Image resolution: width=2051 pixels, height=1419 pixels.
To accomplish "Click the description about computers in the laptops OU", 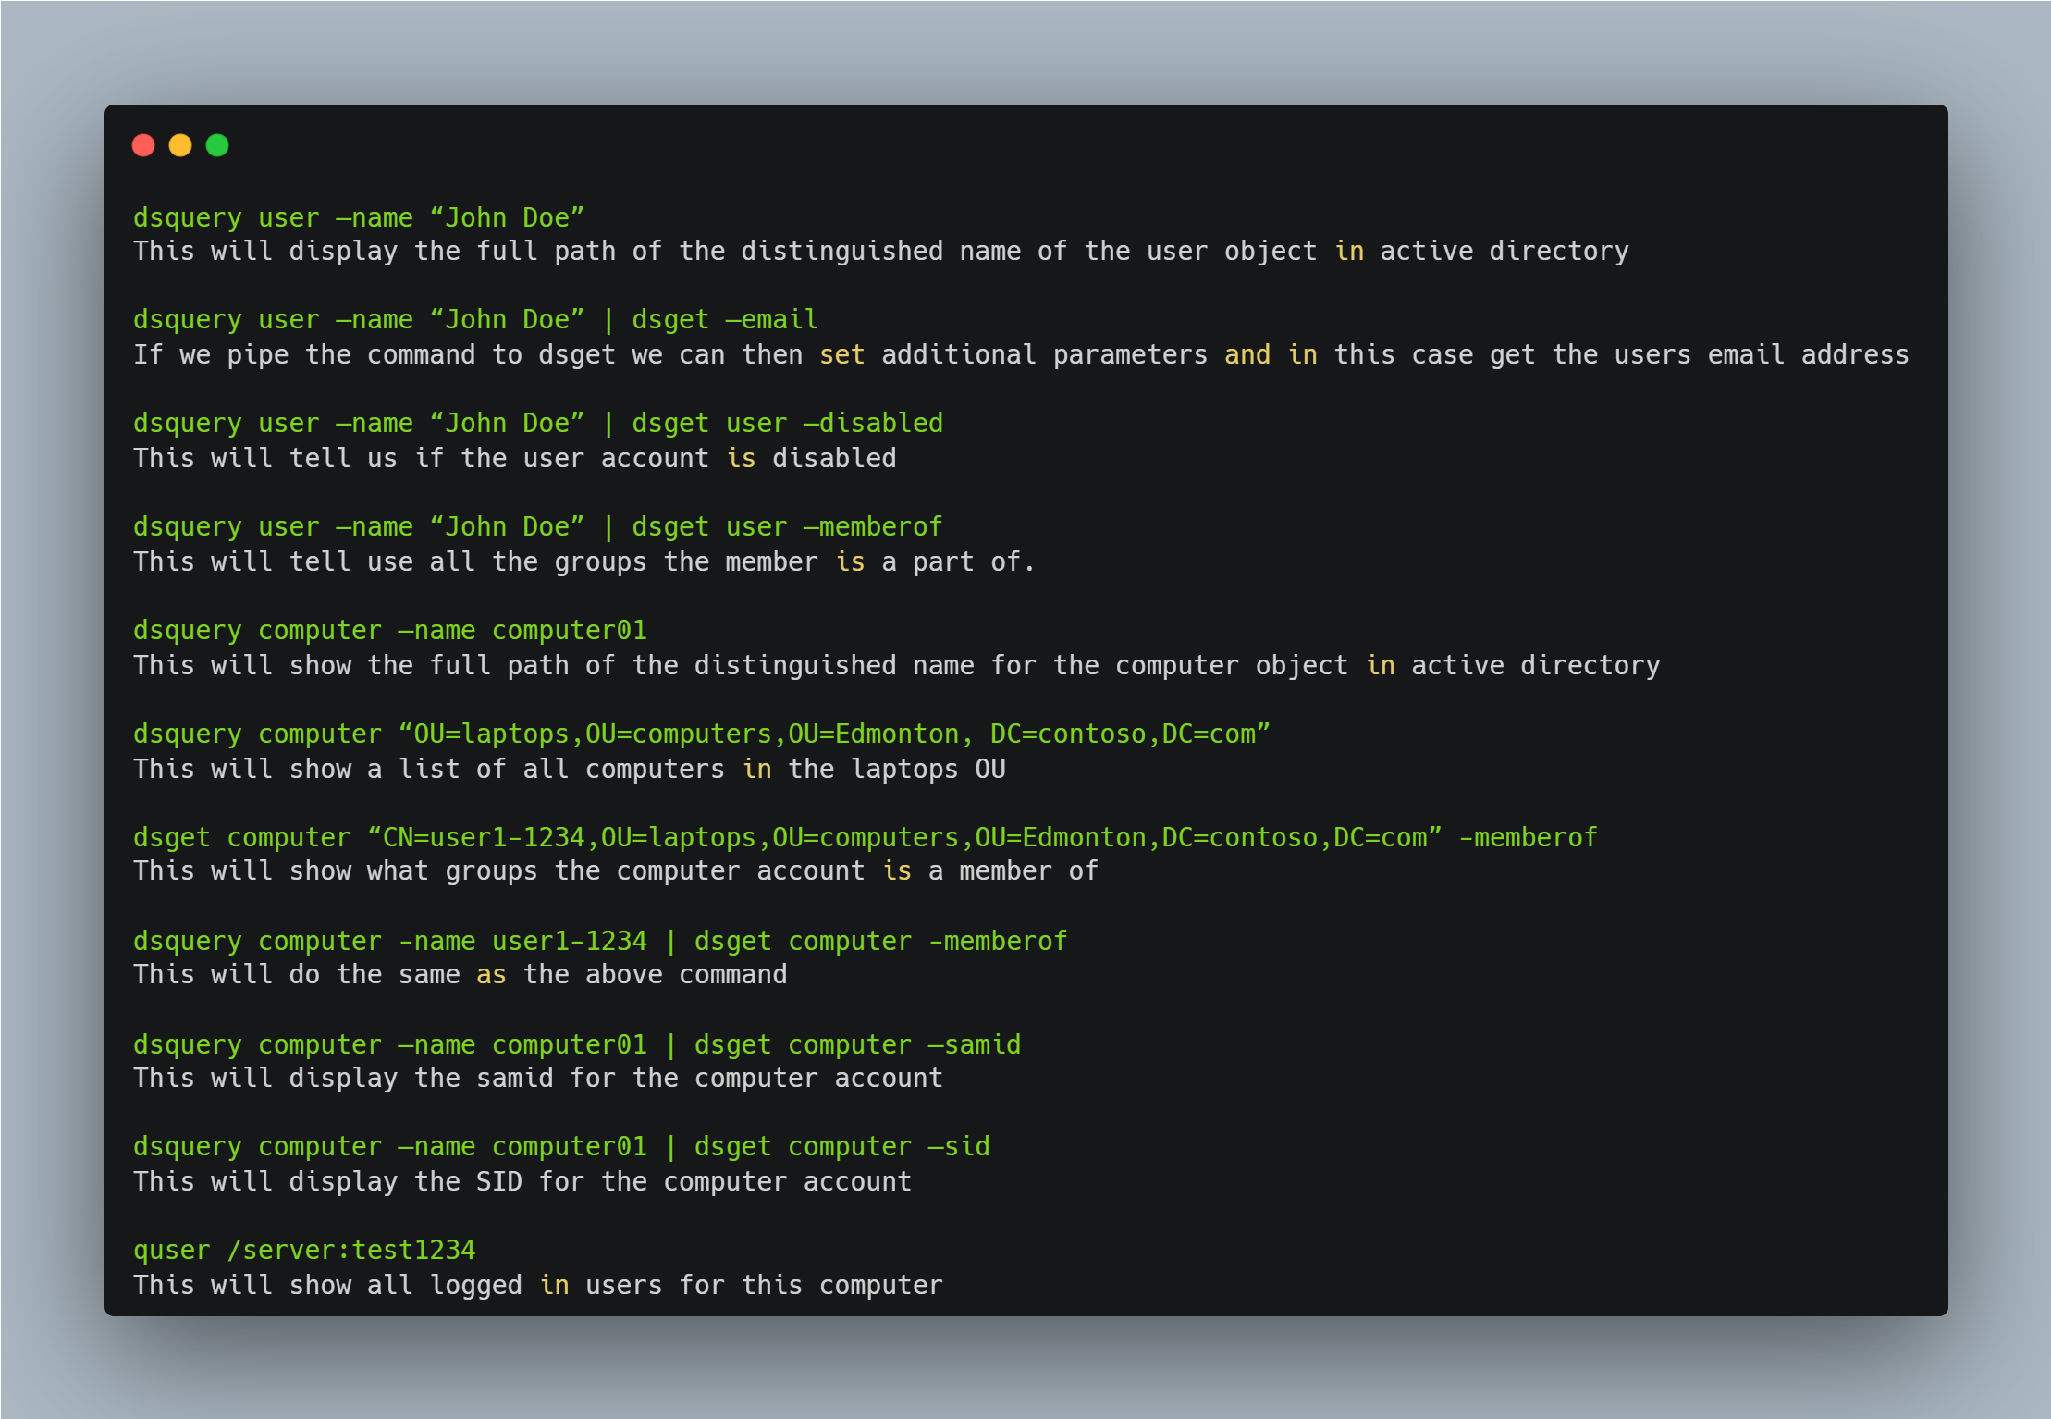I will [570, 769].
